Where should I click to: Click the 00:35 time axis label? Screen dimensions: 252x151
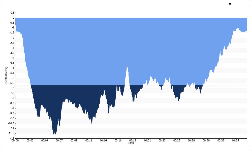coord(235,141)
